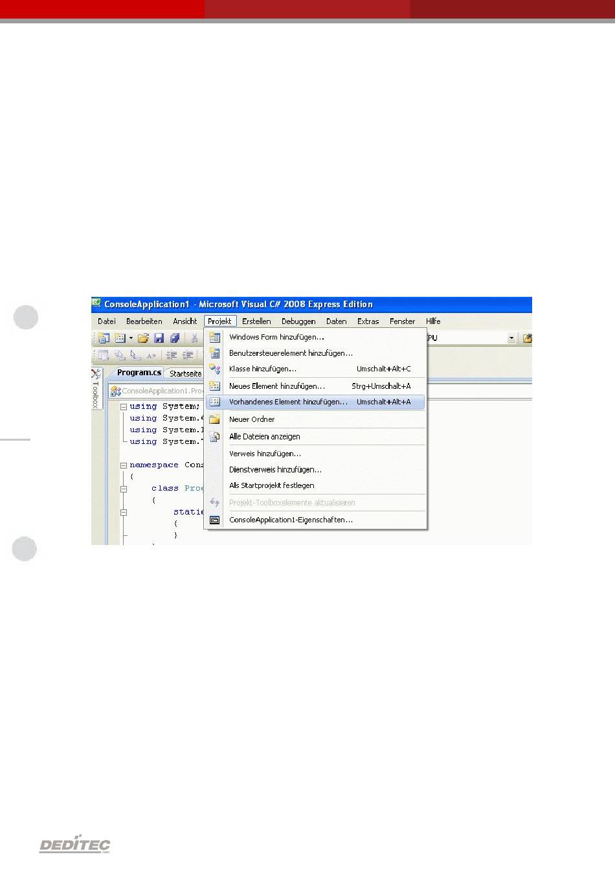Collapse the static method code block
The width and height of the screenshot is (615, 871).
tap(123, 512)
